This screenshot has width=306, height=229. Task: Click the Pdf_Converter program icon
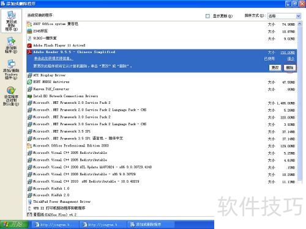(x=29, y=89)
